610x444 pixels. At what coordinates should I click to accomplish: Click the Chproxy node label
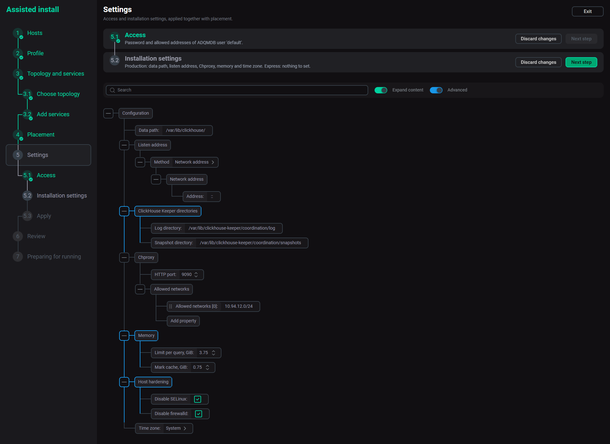click(146, 258)
